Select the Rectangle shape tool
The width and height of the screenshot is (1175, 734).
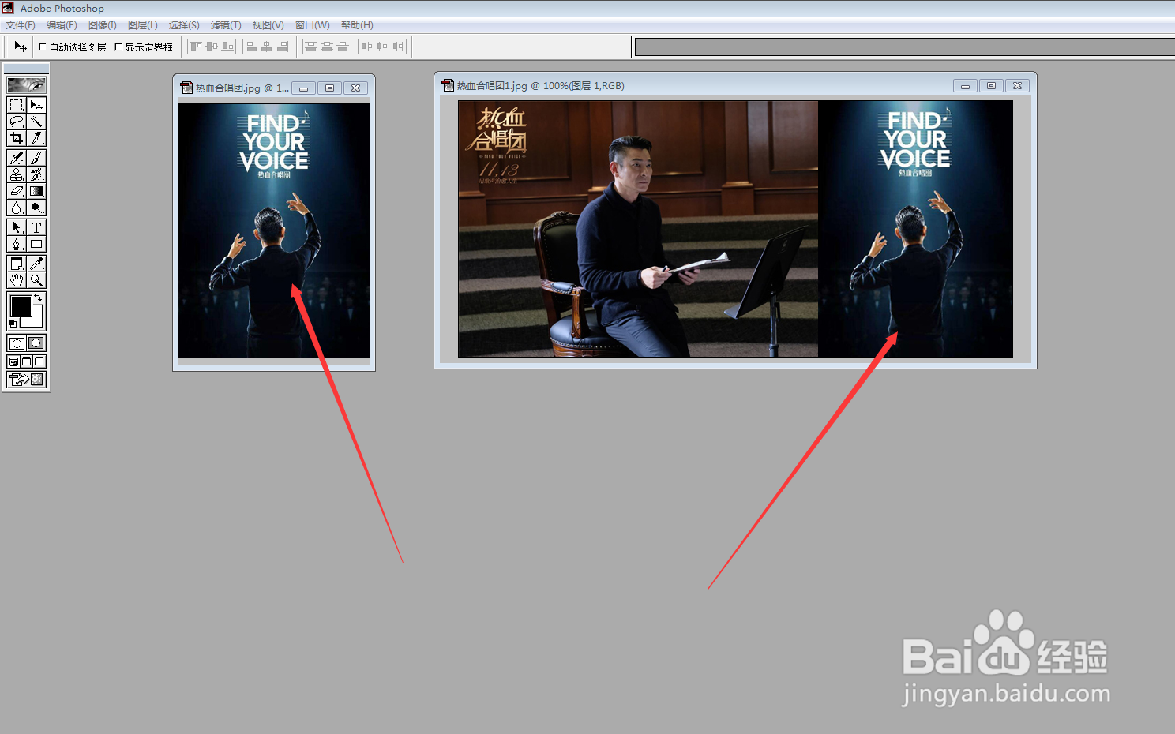36,244
